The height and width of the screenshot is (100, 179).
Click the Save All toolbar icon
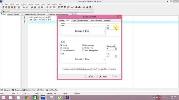12,7
